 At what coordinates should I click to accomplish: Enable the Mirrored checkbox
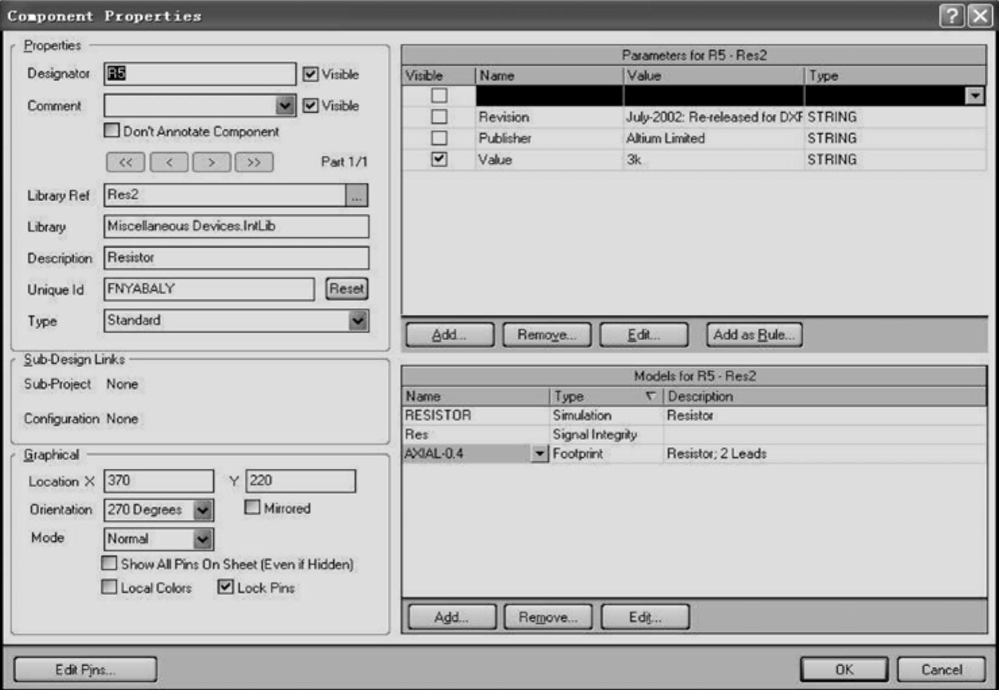coord(252,507)
